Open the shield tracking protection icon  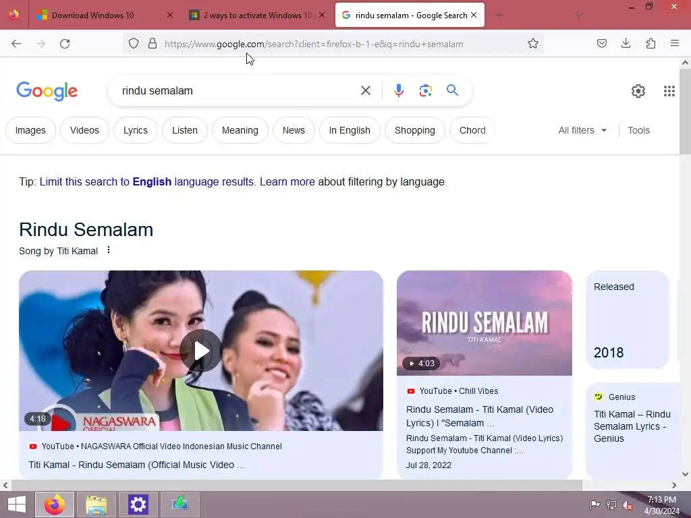coord(134,43)
